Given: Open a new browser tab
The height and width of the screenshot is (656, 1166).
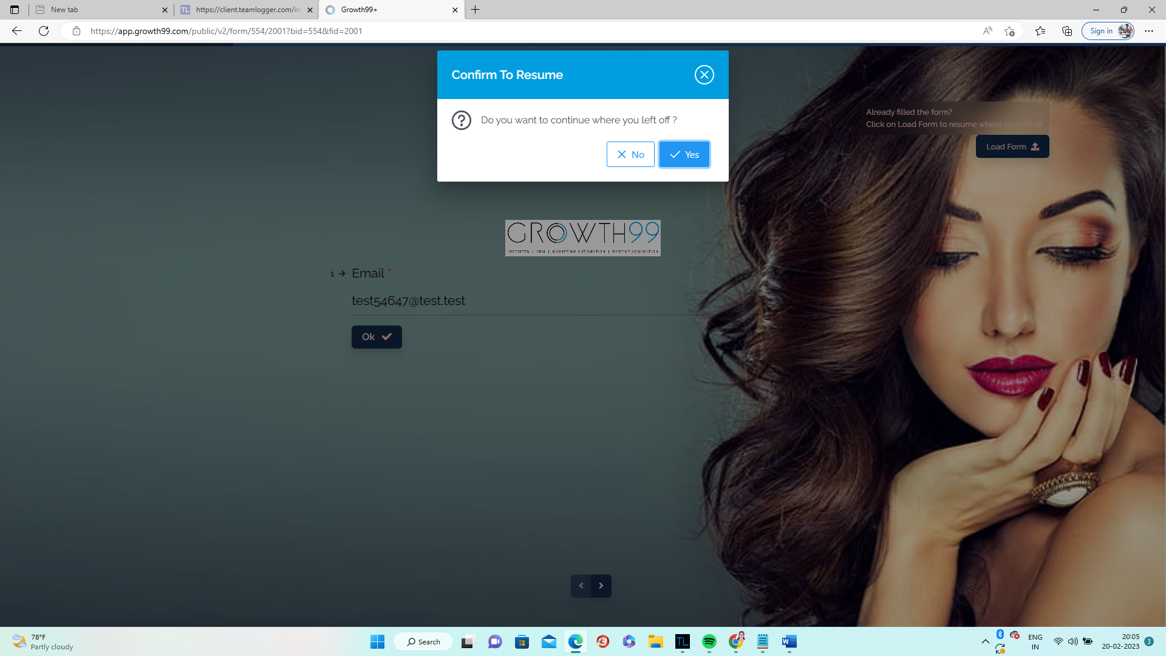Looking at the screenshot, I should click(476, 10).
